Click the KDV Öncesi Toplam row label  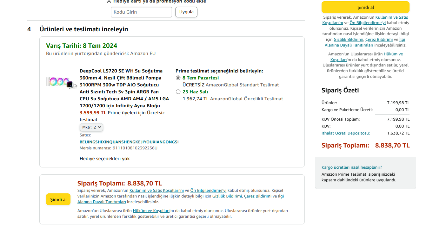tap(341, 119)
